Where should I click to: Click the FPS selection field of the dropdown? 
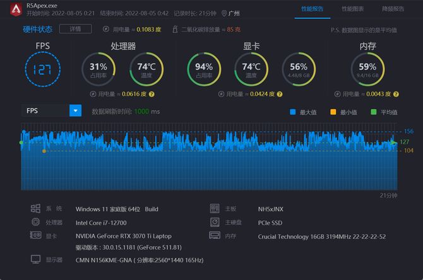point(45,111)
